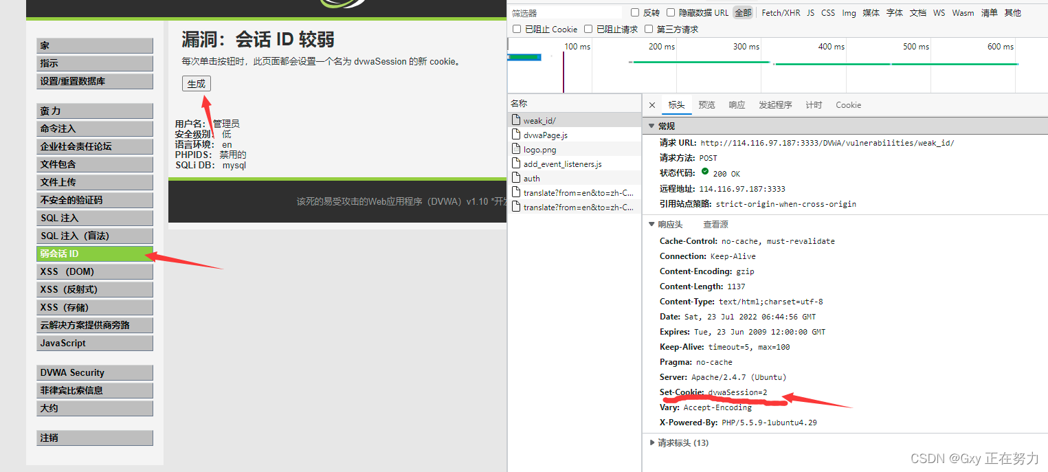Viewport: 1048px width, 472px height.
Task: Open the 家 menu item
Action: click(x=95, y=45)
